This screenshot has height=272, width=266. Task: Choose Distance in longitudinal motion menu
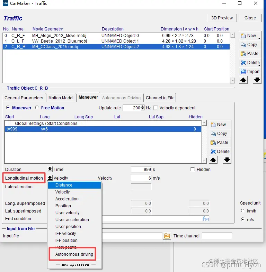point(74,185)
